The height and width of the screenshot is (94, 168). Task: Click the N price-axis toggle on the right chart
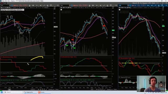[x=163, y=8]
